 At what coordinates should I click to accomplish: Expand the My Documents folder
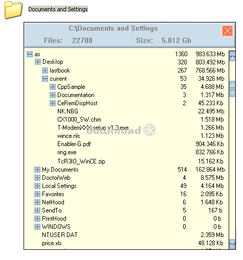click(x=37, y=170)
